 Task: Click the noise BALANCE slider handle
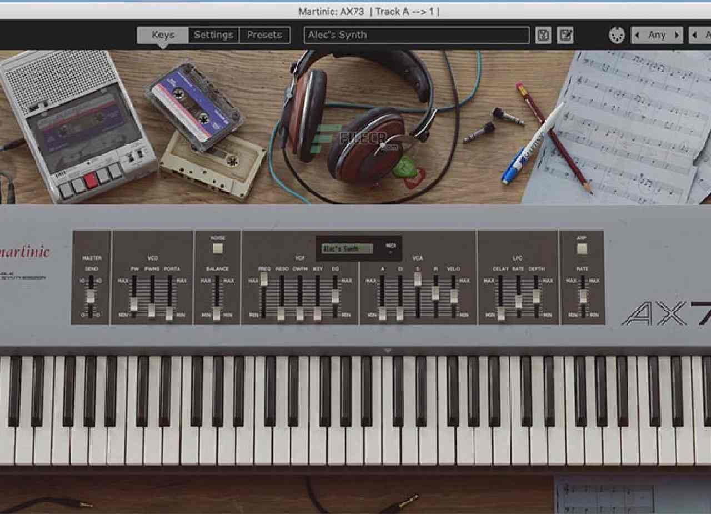(x=217, y=314)
